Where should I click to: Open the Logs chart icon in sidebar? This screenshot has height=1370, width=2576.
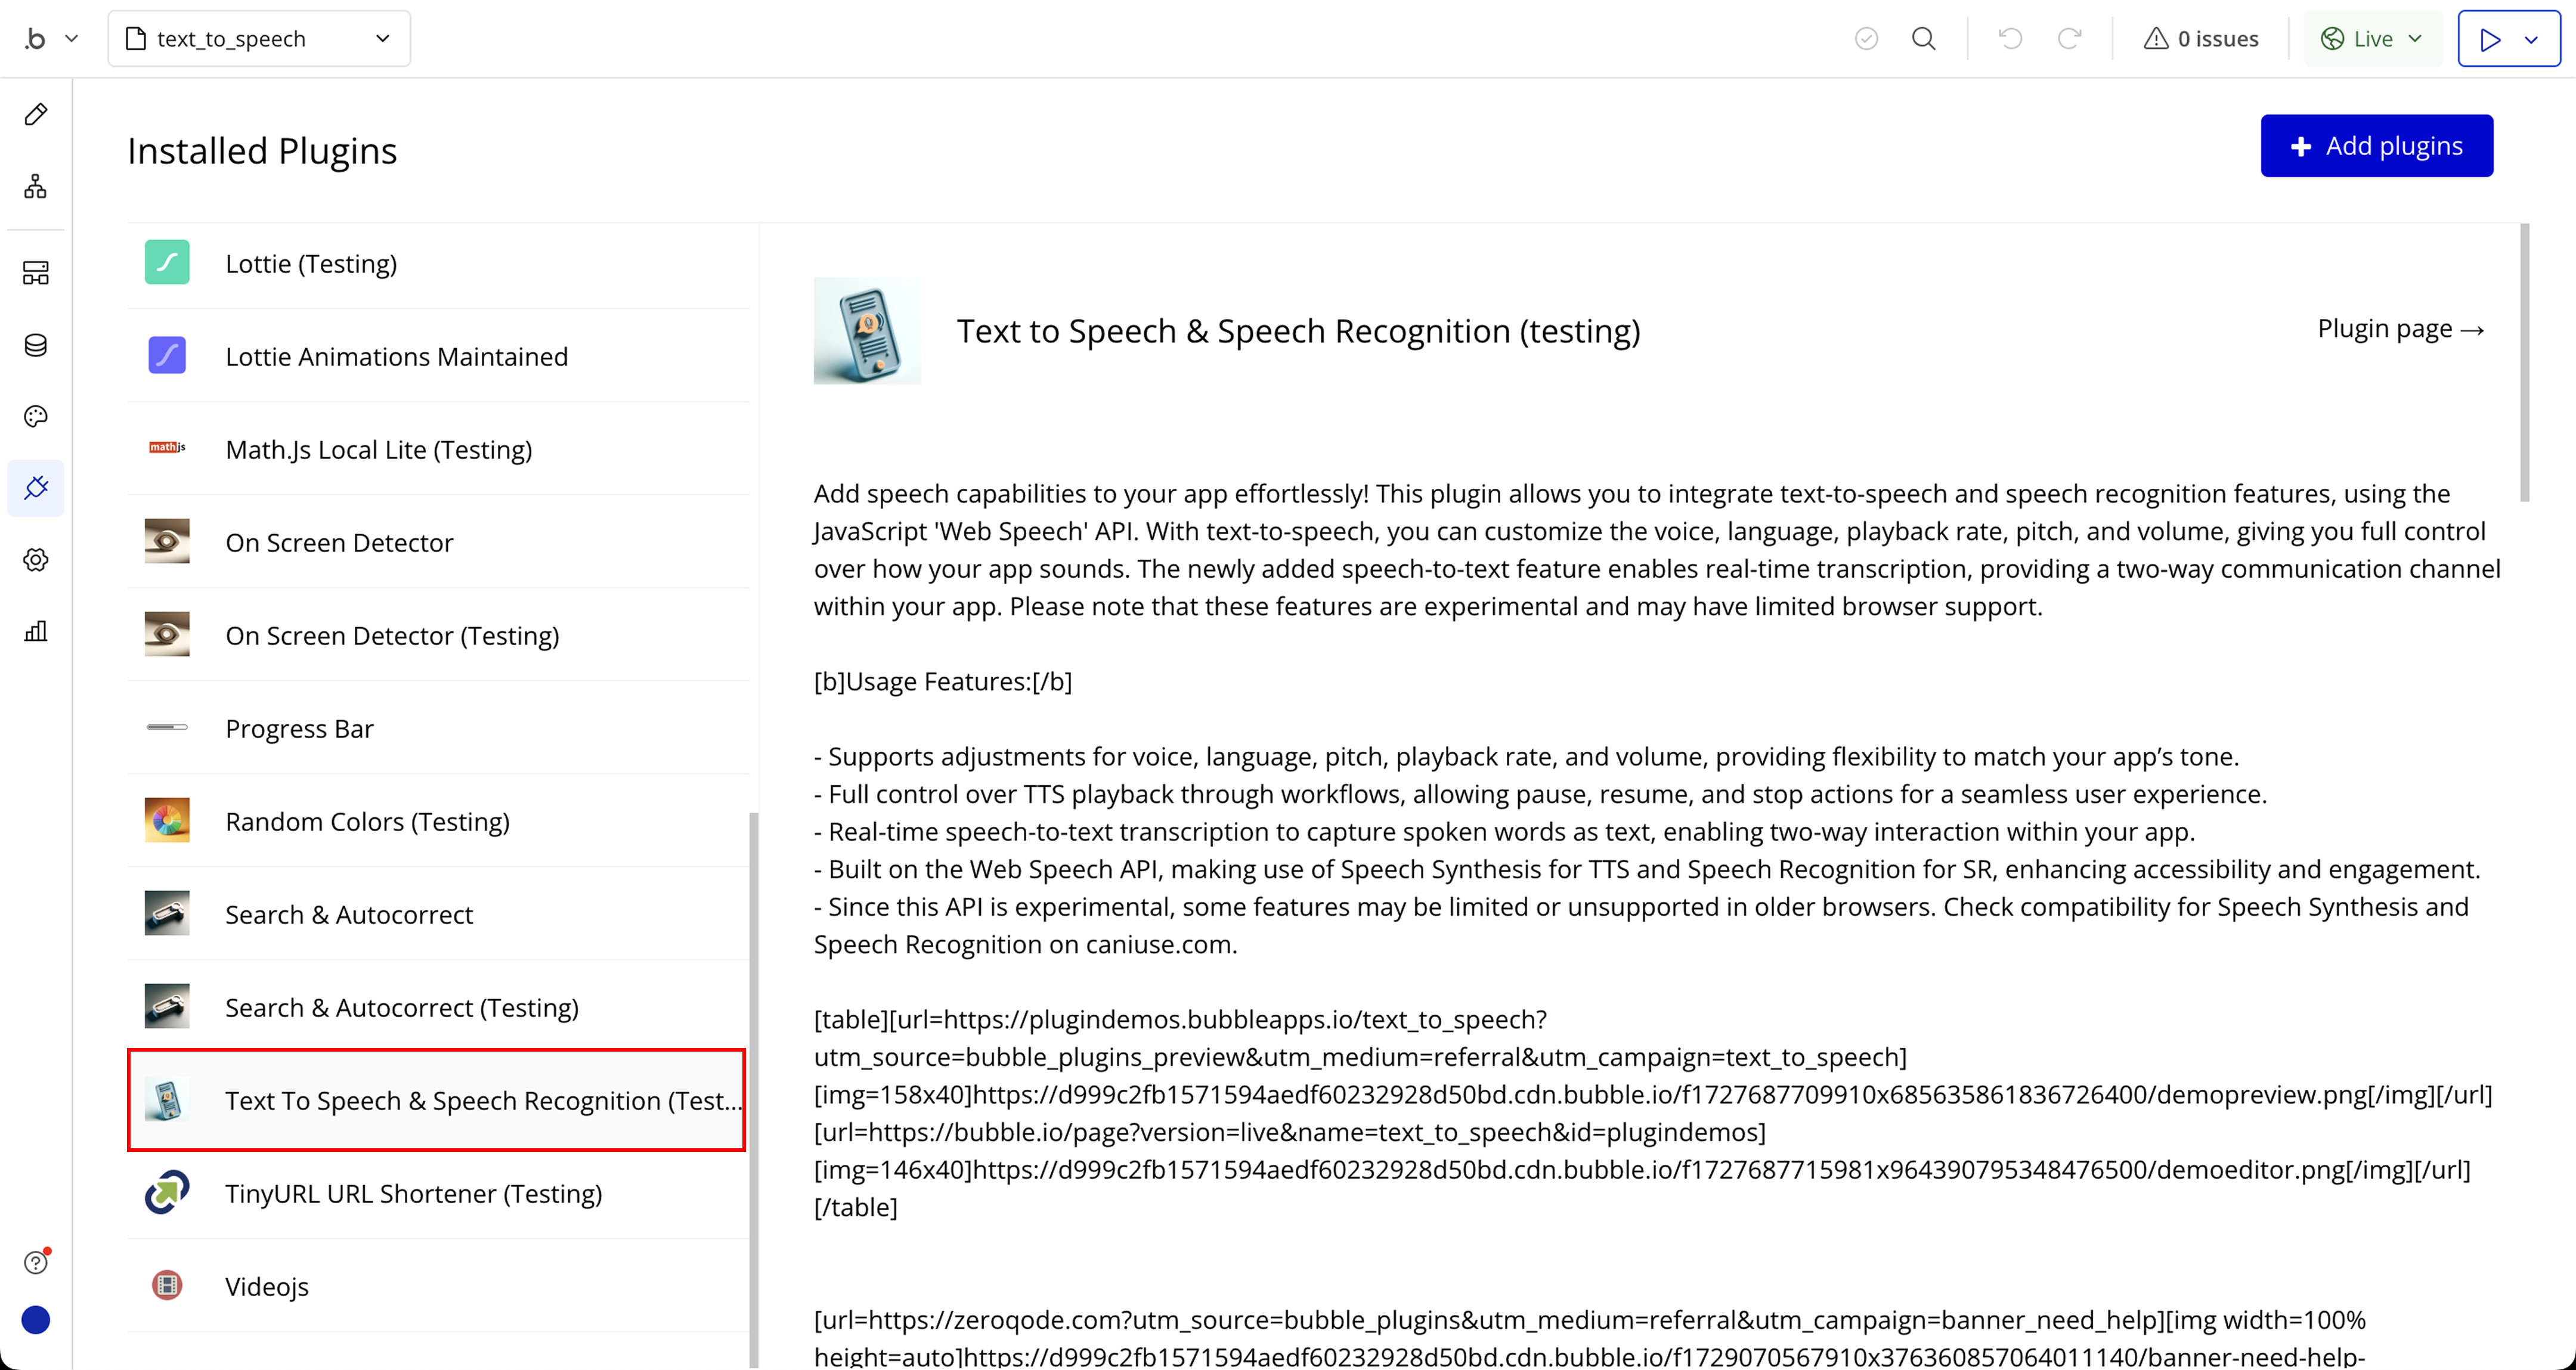click(36, 631)
